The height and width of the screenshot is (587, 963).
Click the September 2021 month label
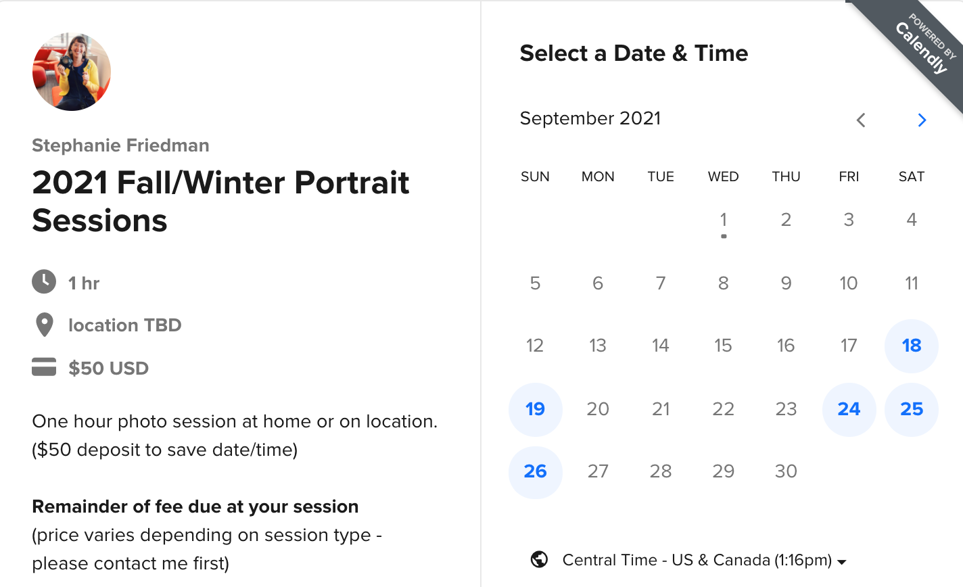click(x=590, y=118)
